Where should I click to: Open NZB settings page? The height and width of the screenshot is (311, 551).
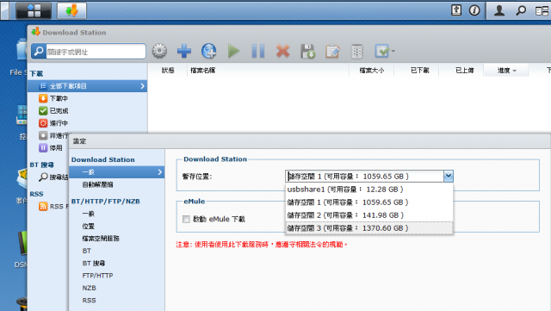click(x=90, y=288)
